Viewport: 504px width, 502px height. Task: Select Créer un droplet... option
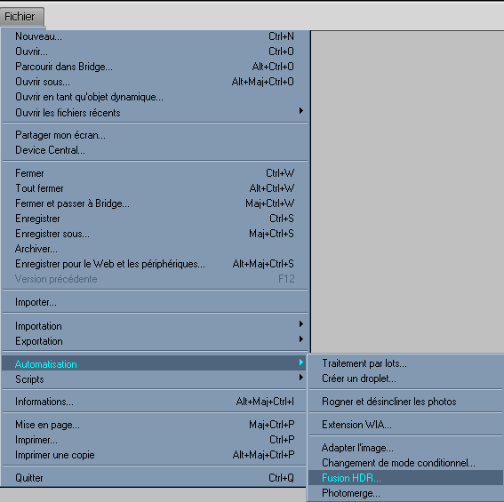[405, 378]
